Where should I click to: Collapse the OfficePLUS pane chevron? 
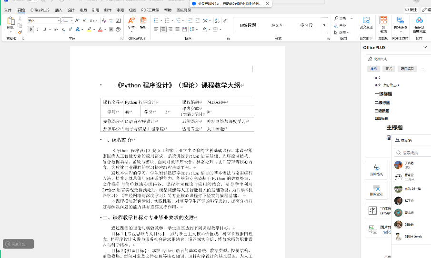(x=424, y=47)
